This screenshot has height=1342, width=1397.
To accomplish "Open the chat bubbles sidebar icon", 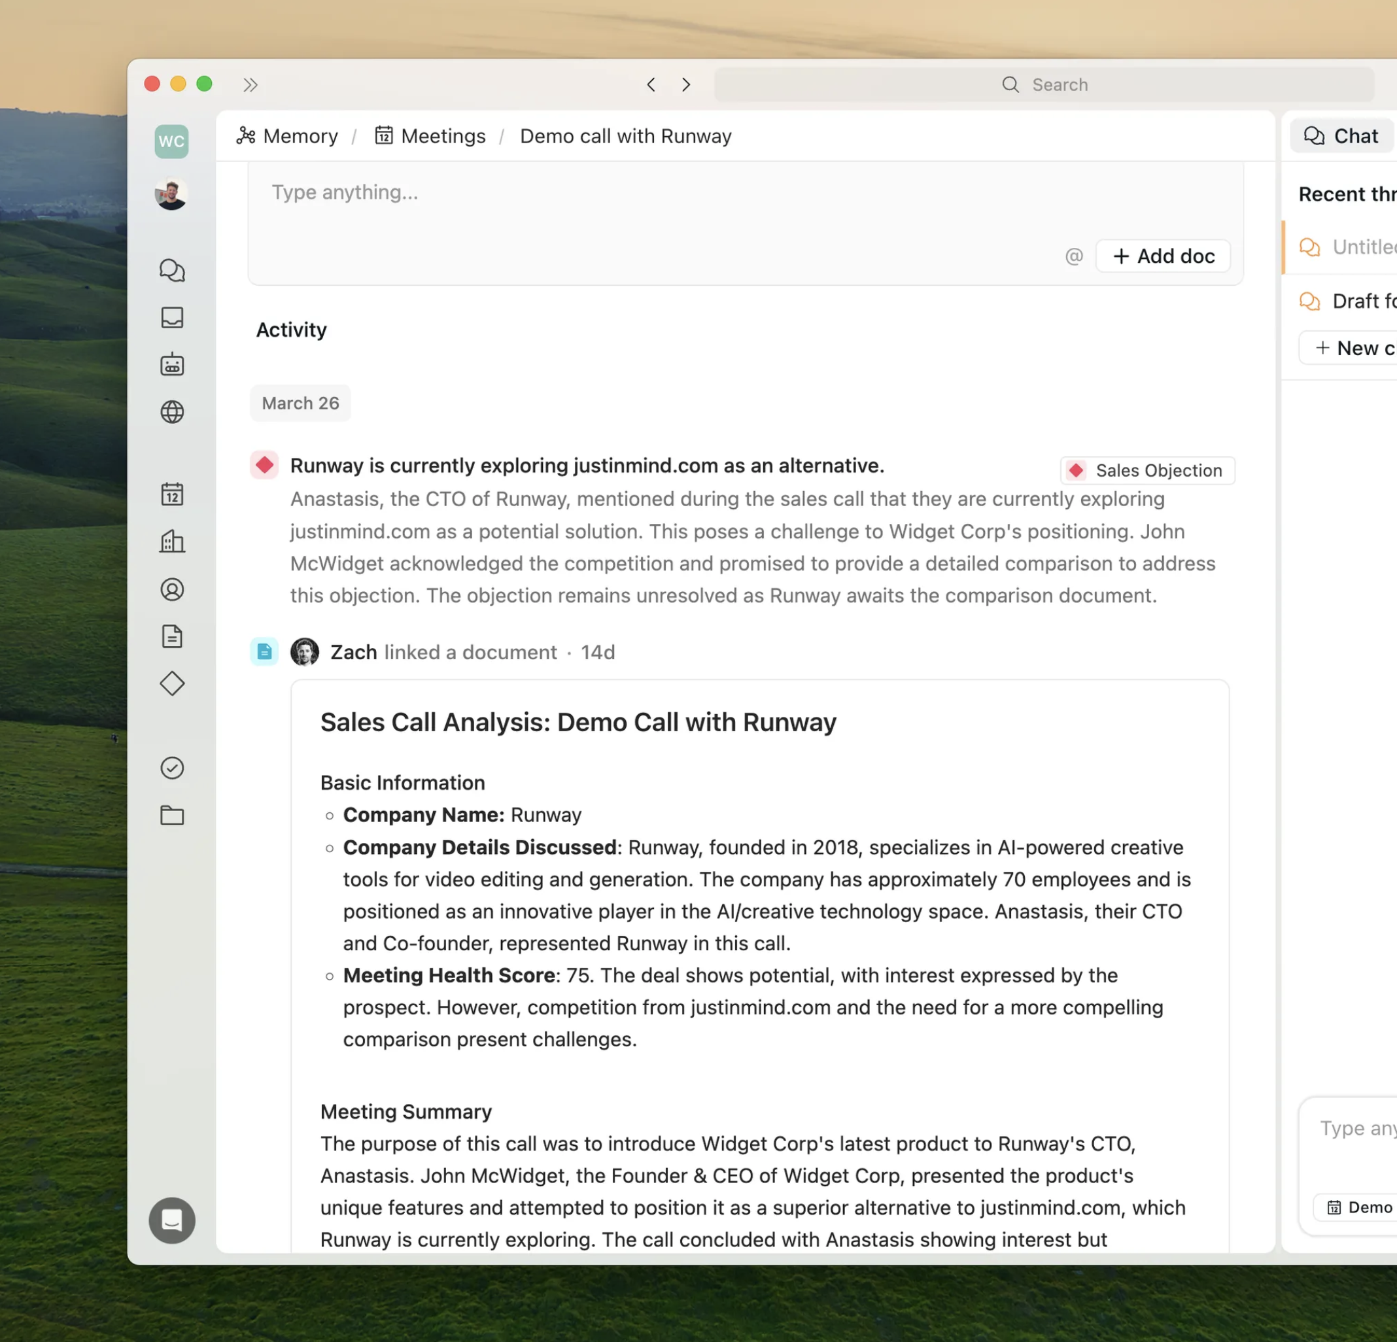I will coord(172,270).
